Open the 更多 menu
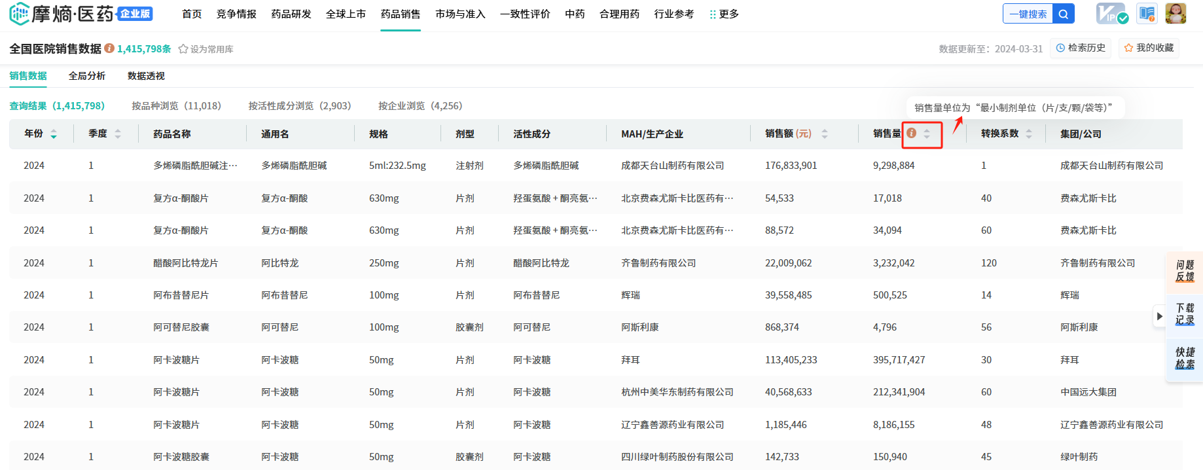Viewport: 1203px width, 470px height. pos(724,14)
